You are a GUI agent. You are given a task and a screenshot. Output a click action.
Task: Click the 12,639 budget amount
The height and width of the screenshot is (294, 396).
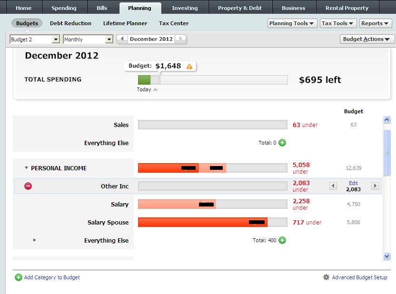click(353, 168)
